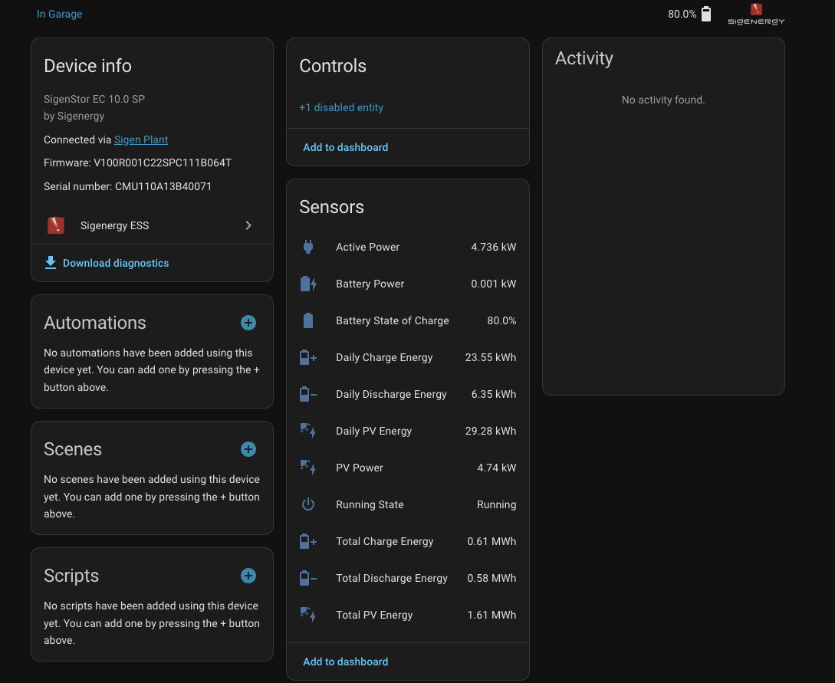Click the PV Power sensor row
Screen dimensions: 835x683
pyautogui.click(x=407, y=468)
